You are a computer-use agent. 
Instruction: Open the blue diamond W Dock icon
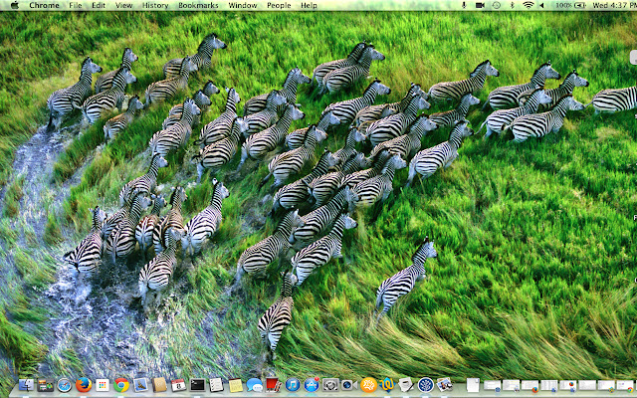[x=387, y=384]
